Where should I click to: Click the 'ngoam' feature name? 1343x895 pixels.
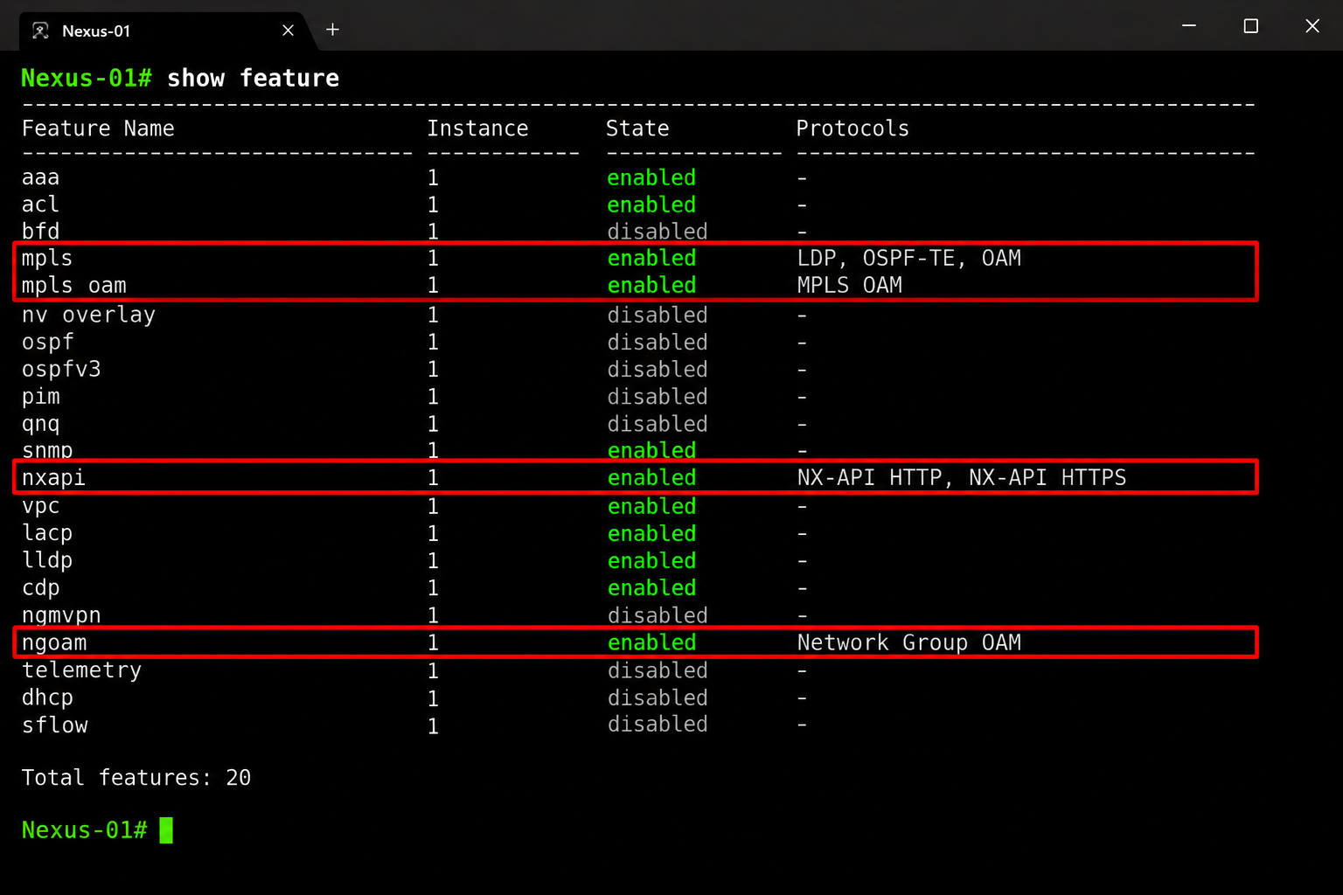pyautogui.click(x=54, y=643)
